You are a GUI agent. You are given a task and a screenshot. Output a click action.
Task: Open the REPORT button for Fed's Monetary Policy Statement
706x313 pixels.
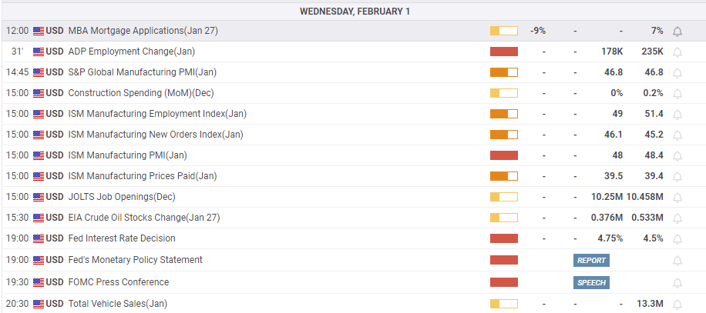tap(591, 260)
